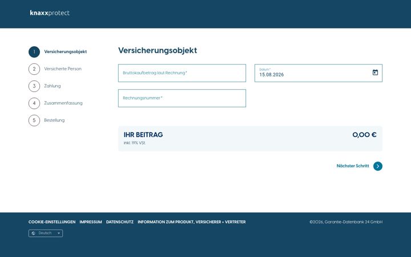Open the Impressum footer link

pos(91,222)
